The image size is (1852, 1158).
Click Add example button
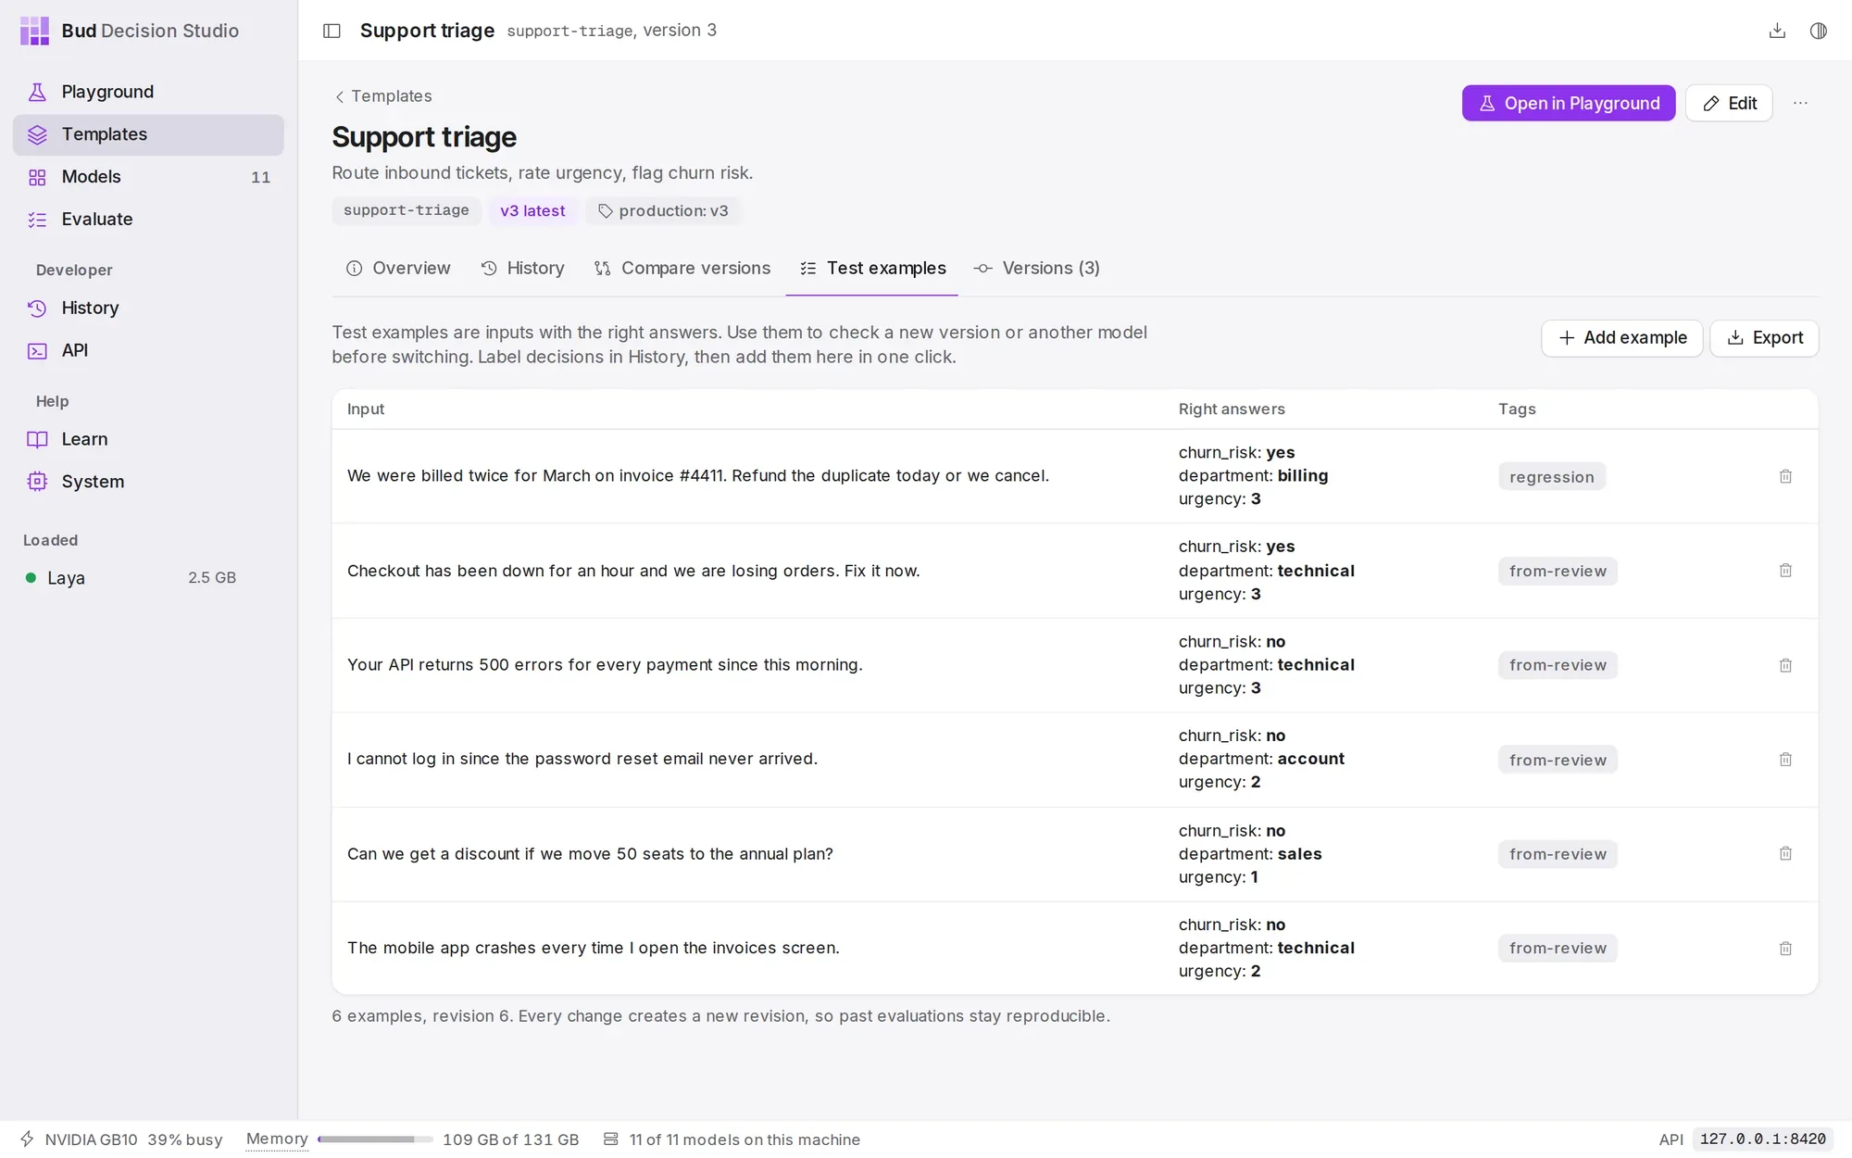1622,338
